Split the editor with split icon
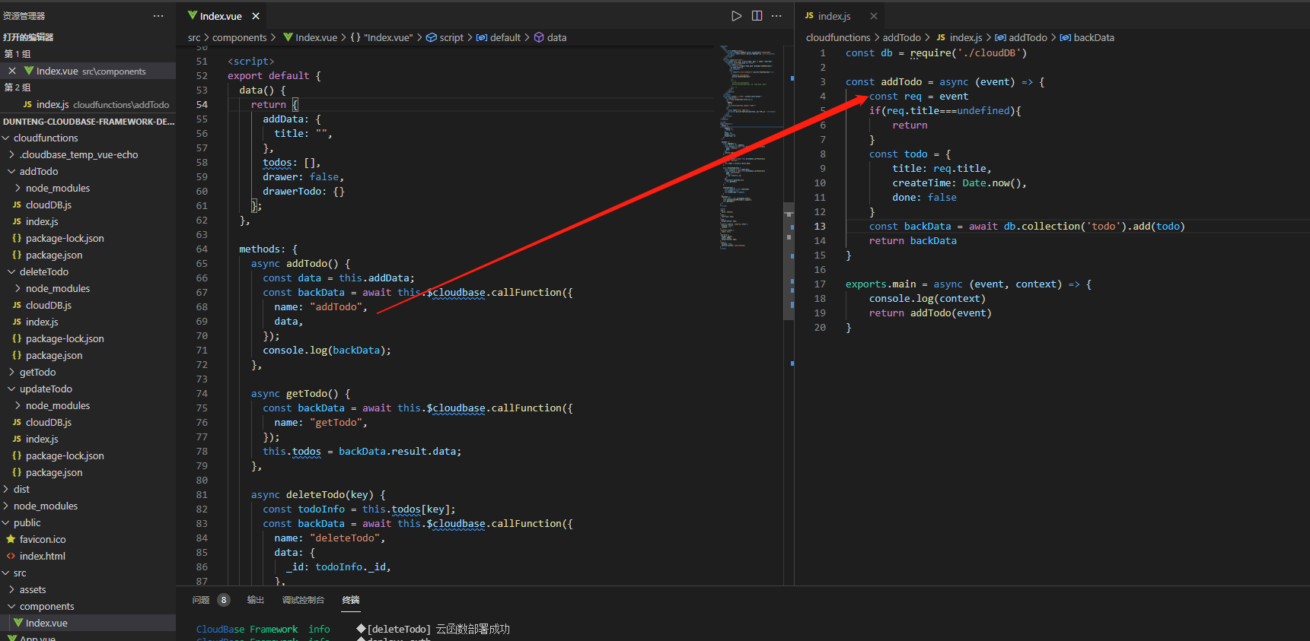Image resolution: width=1310 pixels, height=641 pixels. (x=757, y=16)
